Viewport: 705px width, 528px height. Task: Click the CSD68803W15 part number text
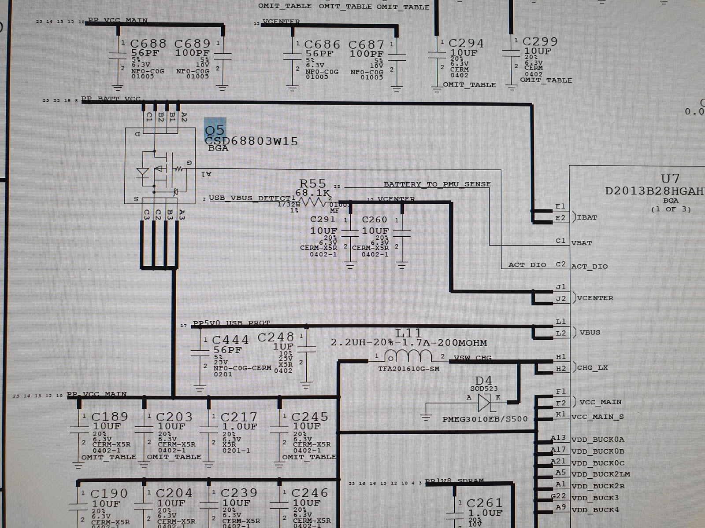(251, 141)
